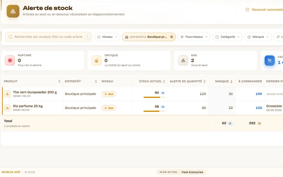Open the Niveau filter dropdown
The image size is (283, 177).
pos(107,37)
